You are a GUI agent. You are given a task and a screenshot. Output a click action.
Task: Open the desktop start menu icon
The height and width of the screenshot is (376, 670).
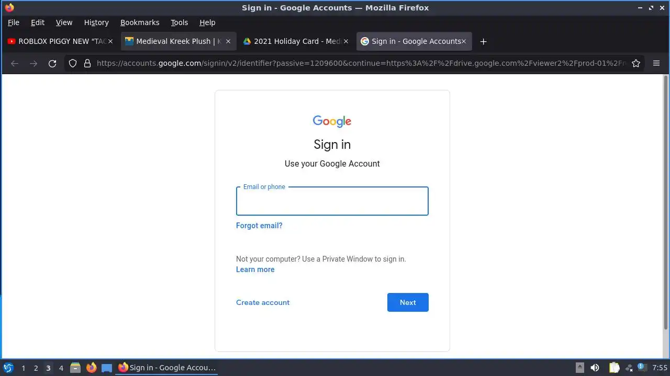[x=8, y=368]
